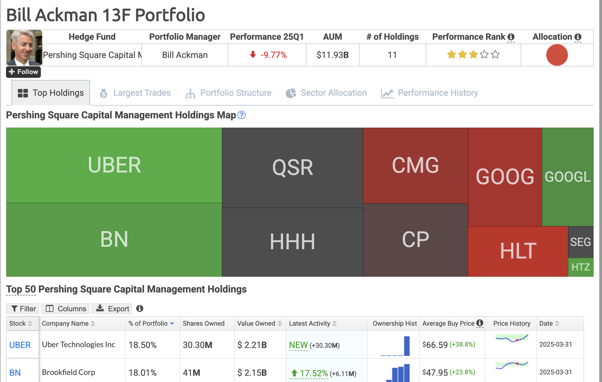The width and height of the screenshot is (602, 382).
Task: Click the BN tile in holdings map
Action: 114,240
